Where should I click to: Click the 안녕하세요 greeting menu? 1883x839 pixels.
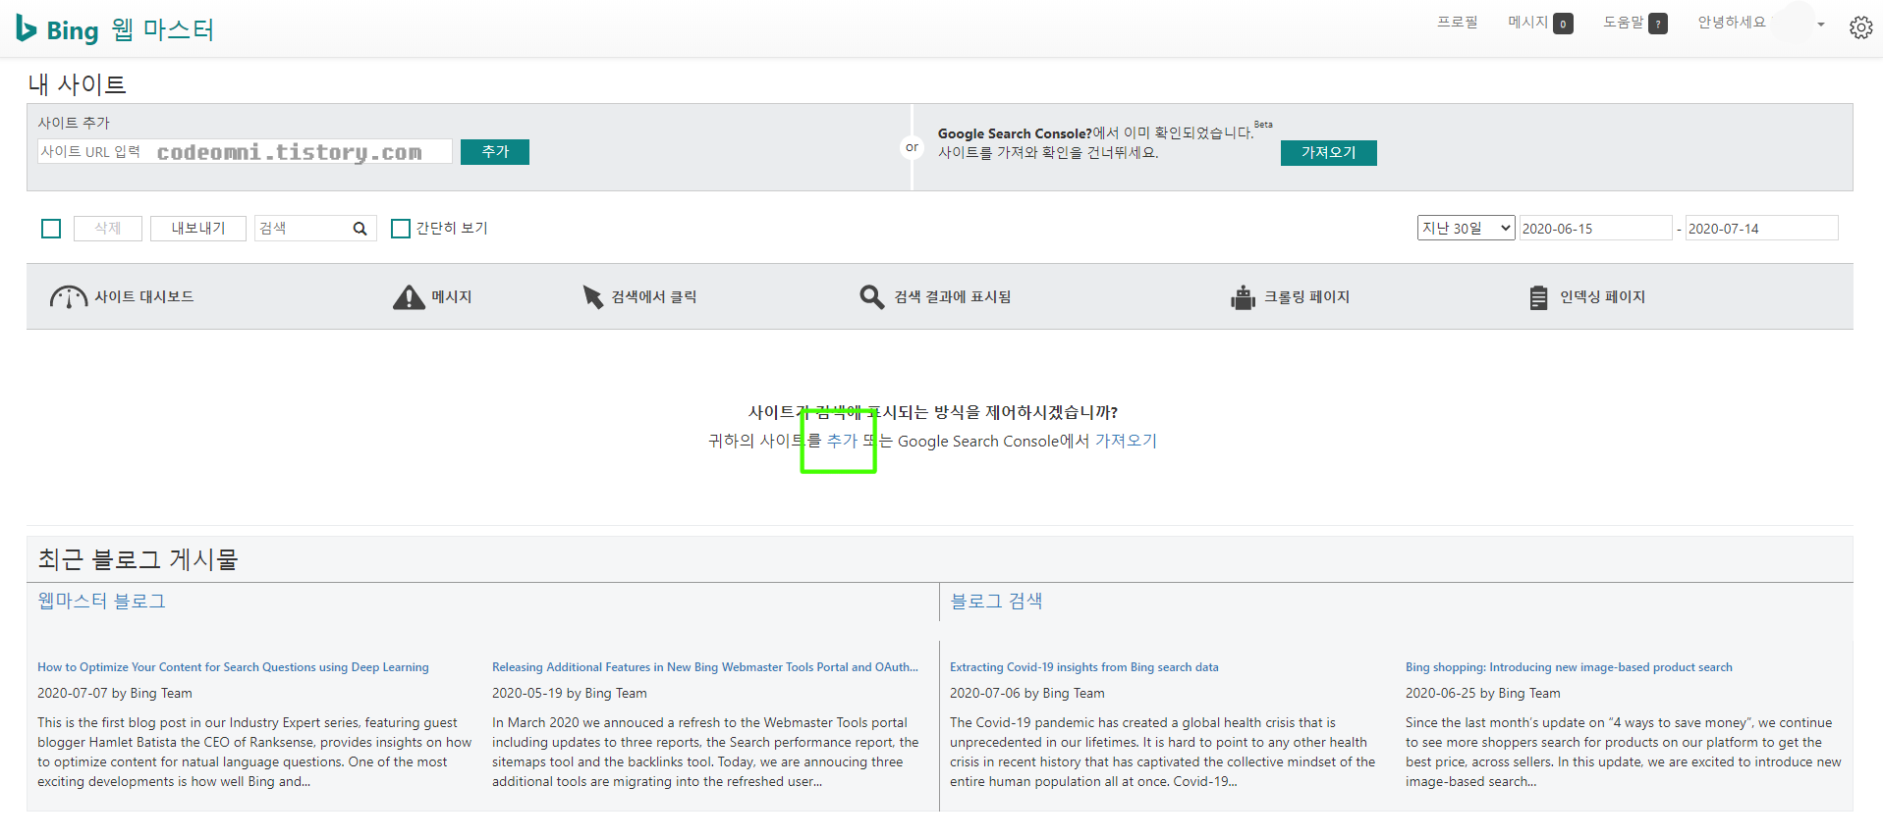pos(1731,22)
